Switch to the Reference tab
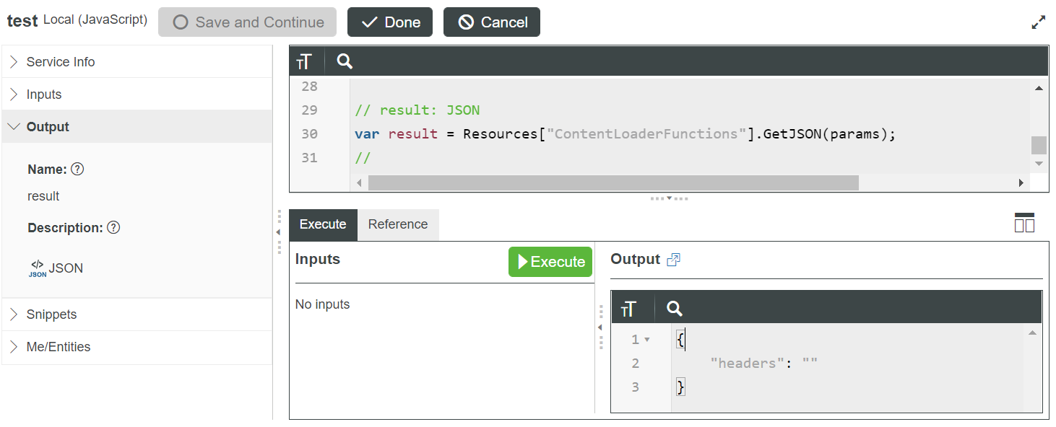The width and height of the screenshot is (1056, 427). click(398, 224)
